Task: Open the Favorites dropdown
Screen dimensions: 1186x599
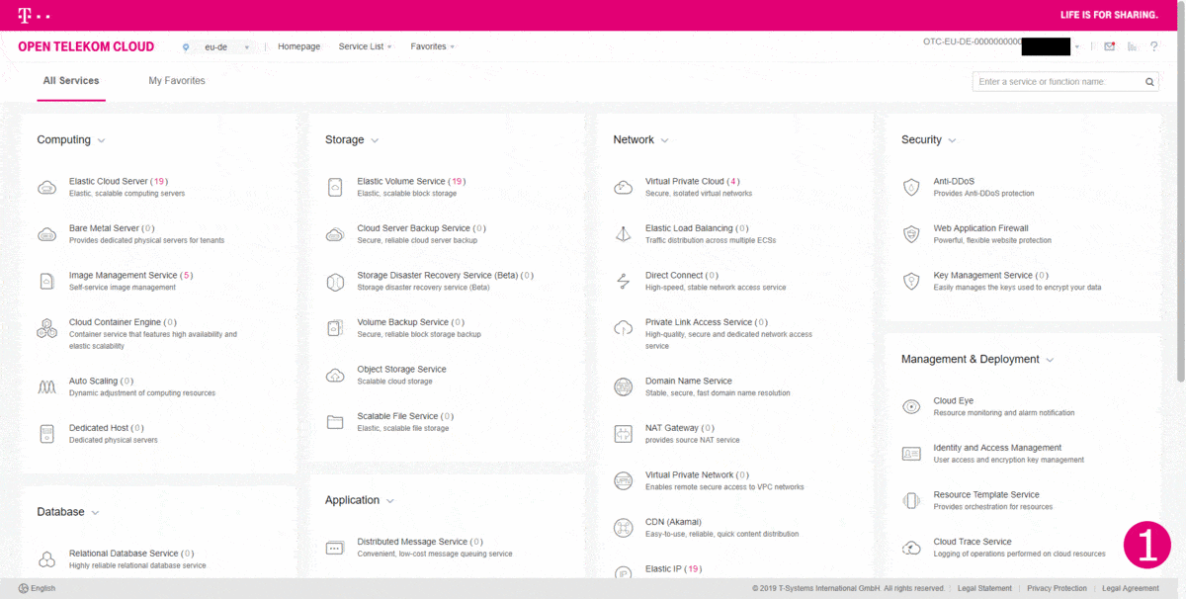Action: tap(432, 46)
